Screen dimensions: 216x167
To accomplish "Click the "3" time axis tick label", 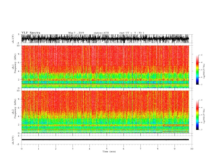I will (x=73, y=149).
